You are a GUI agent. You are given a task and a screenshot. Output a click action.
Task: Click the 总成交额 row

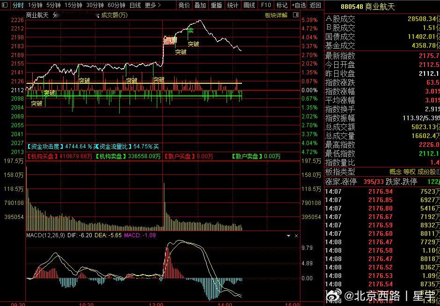tap(382, 127)
